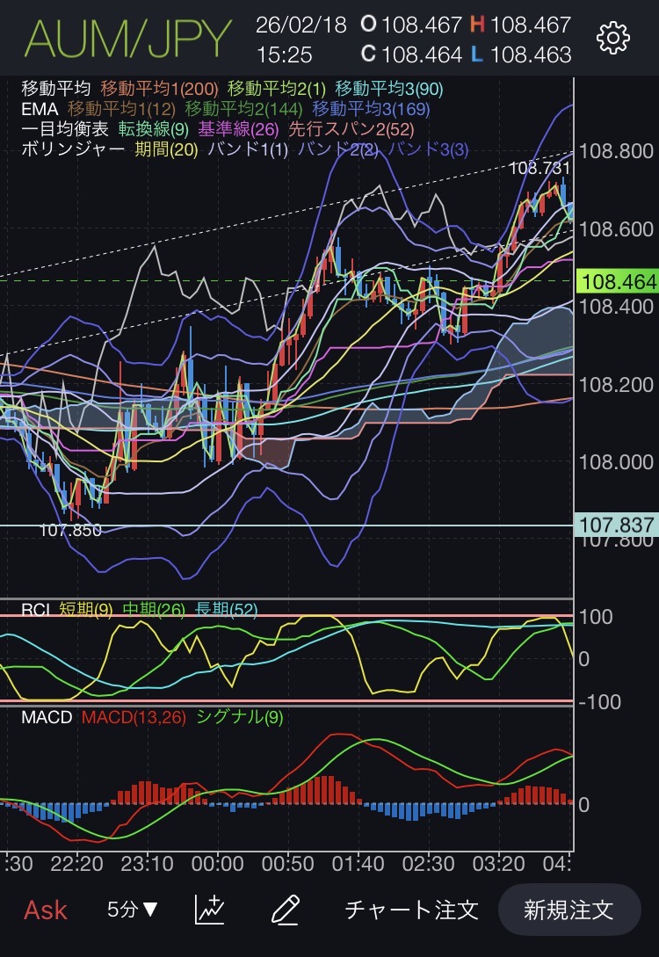
Task: Tap the EMA 移動平均1(12) legend entry
Action: coord(121,109)
